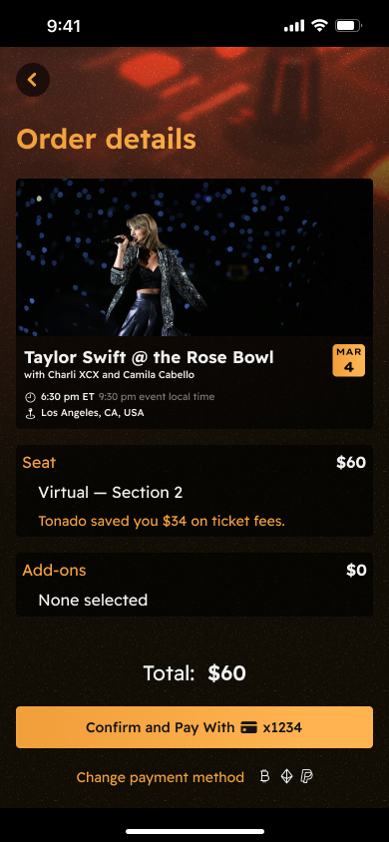Image resolution: width=389 pixels, height=842 pixels.
Task: Tap the cellular signal bars icon
Action: (294, 26)
